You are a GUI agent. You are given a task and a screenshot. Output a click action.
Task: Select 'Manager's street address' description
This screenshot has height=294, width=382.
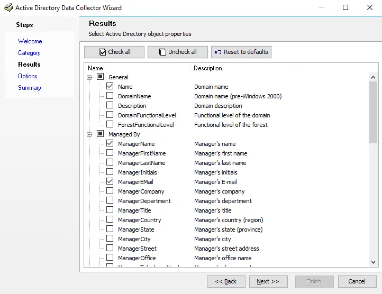226,249
